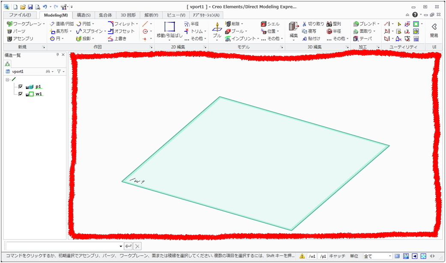Uncheck the p1 part checkbox
Screen dimensions: 446x263
pos(20,86)
